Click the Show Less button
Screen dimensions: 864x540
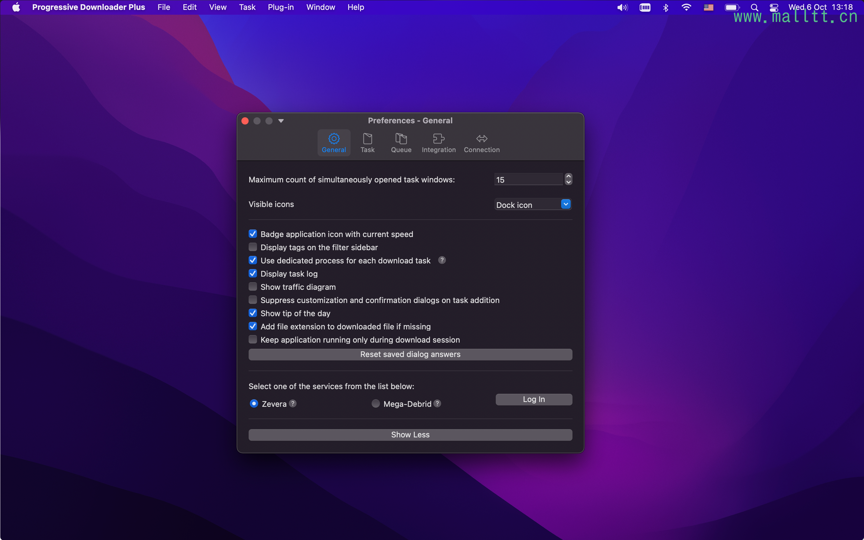pyautogui.click(x=410, y=435)
